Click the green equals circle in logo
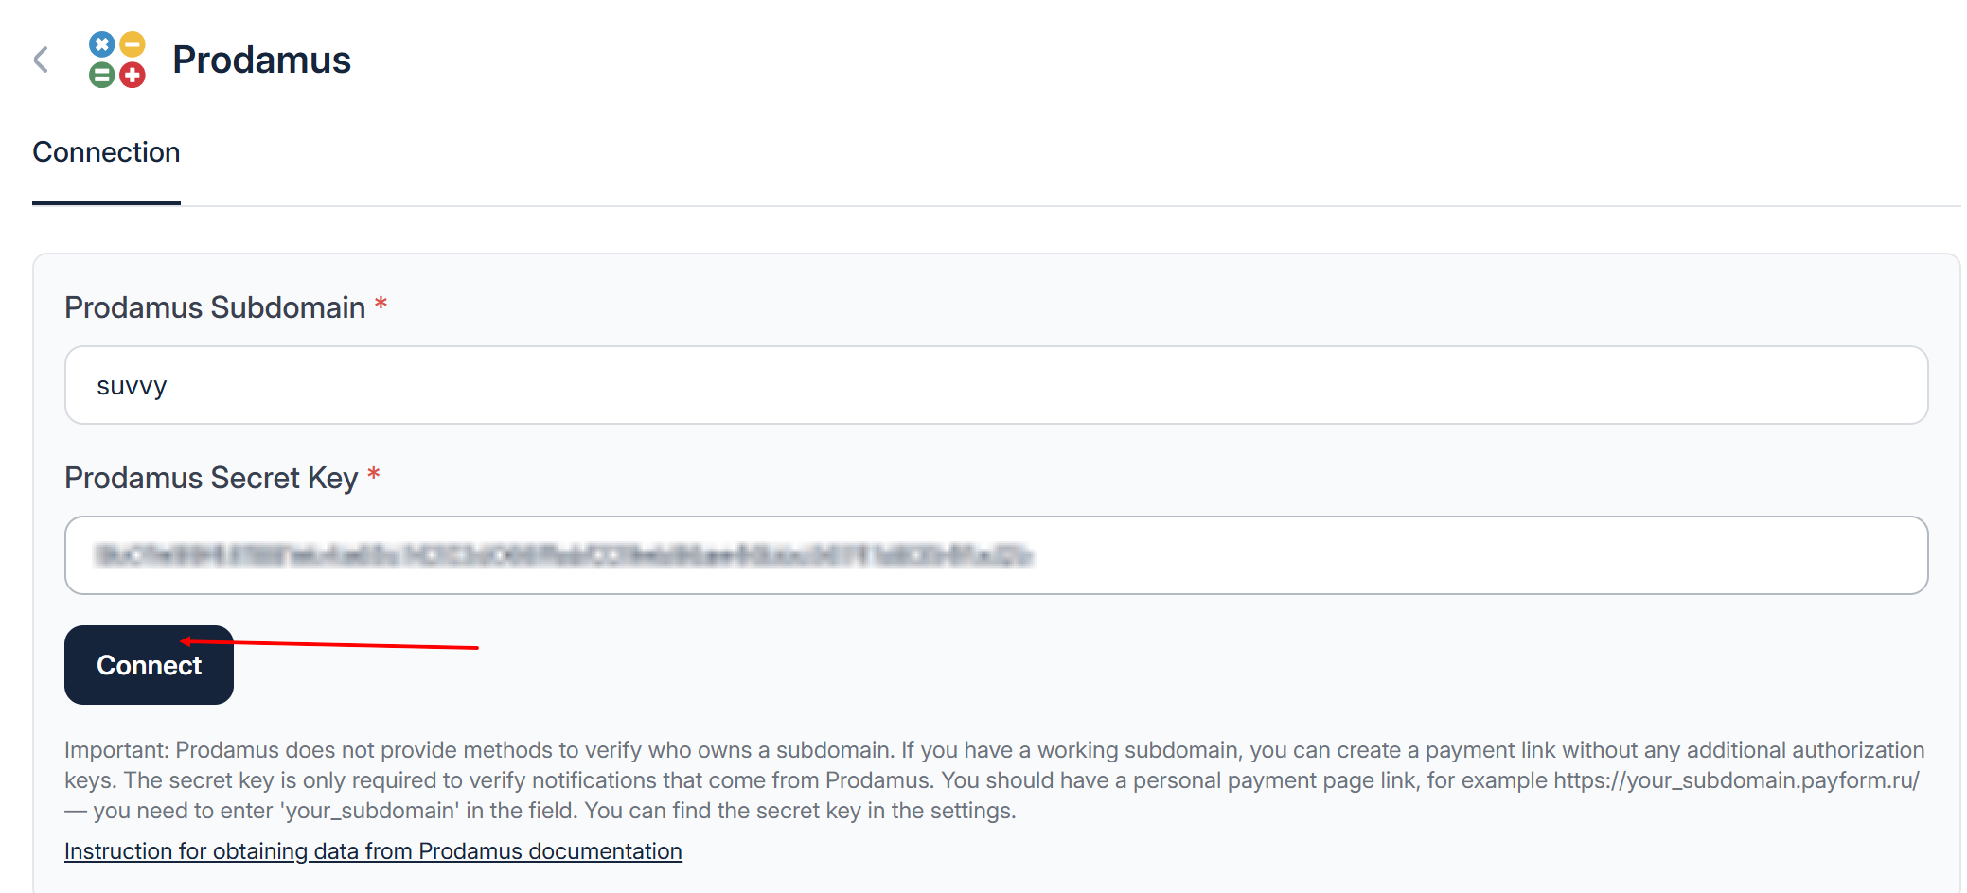 click(102, 75)
